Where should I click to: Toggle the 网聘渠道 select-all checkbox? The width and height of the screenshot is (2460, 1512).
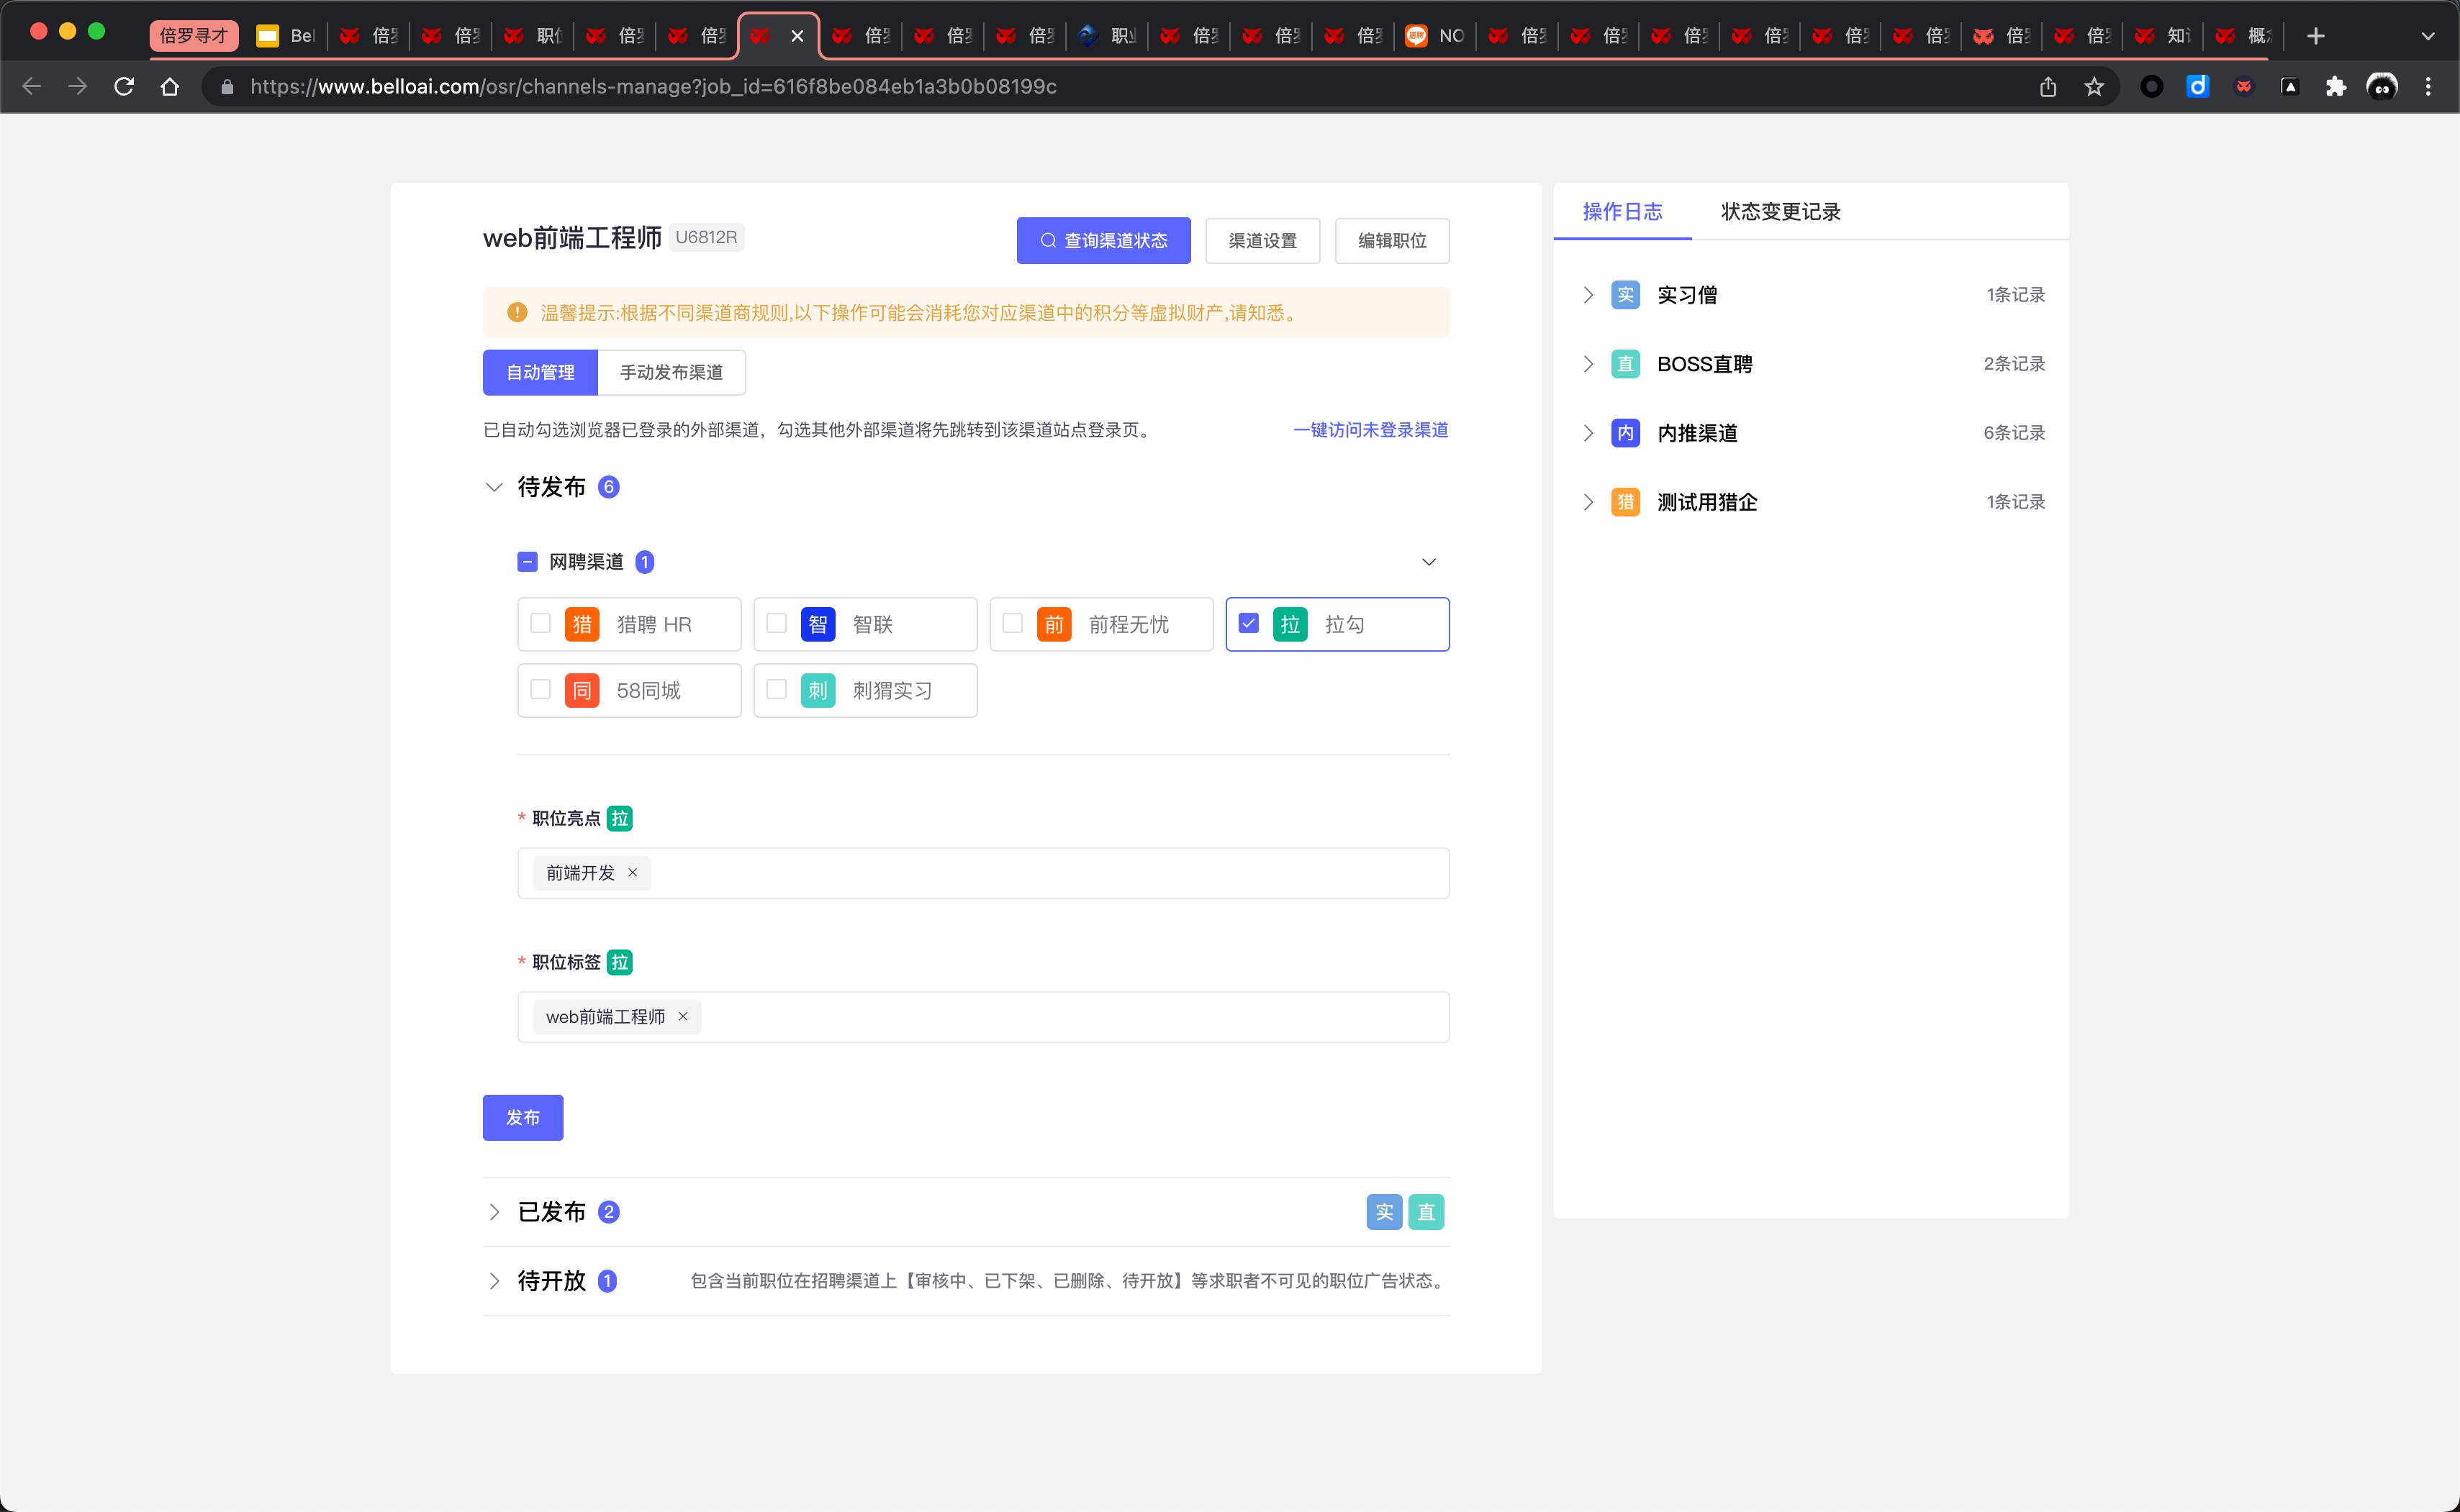point(528,562)
